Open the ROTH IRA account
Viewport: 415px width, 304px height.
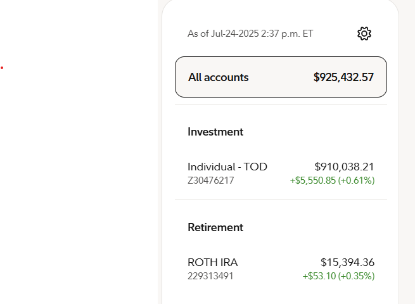(281, 269)
